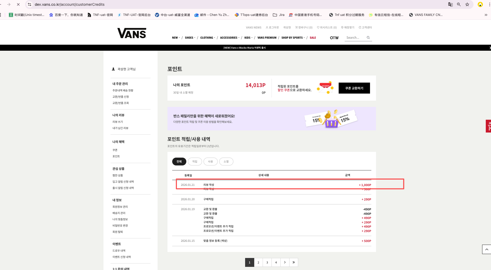This screenshot has height=270, width=491.
Task: Open the red floating cart icon
Action: click(x=488, y=126)
